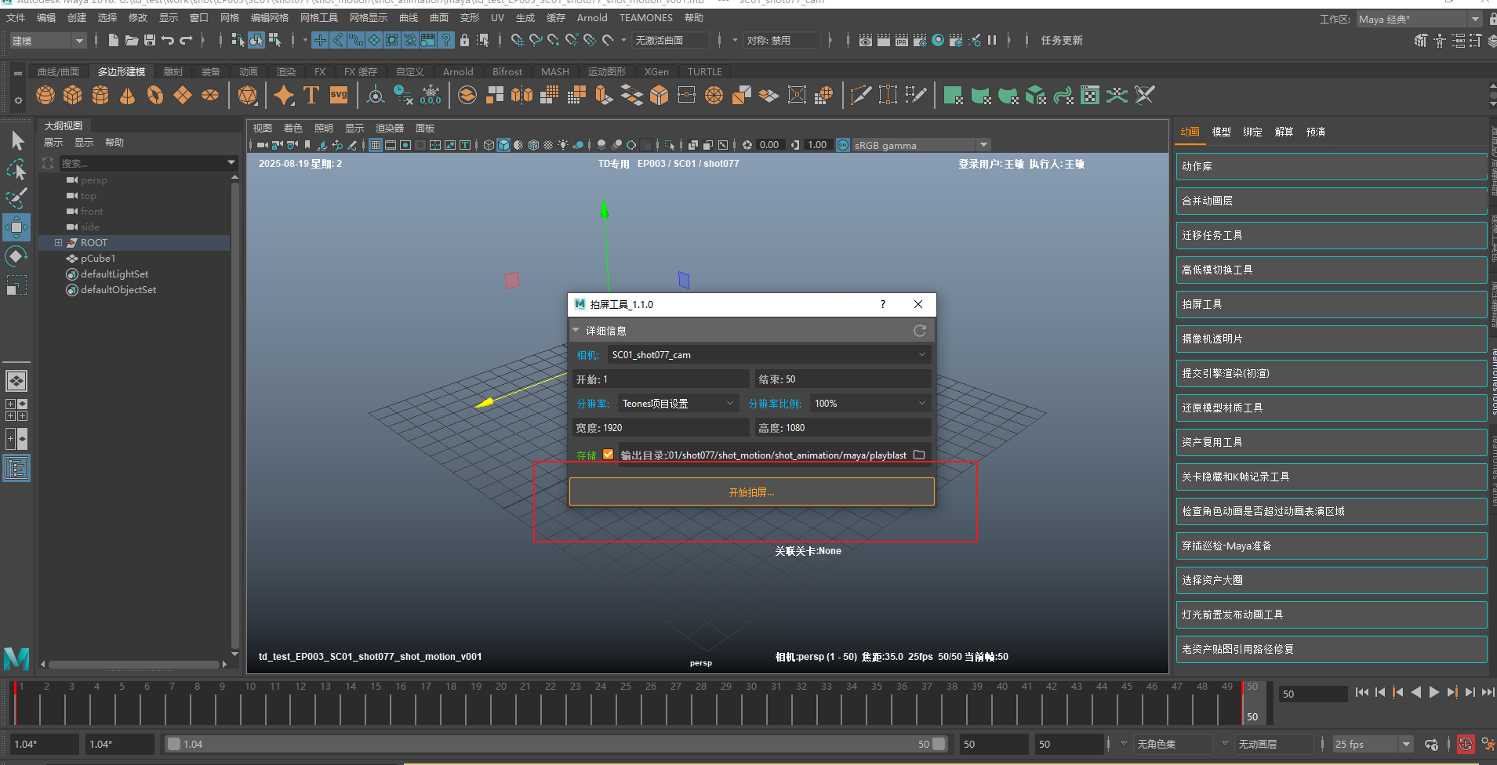Open the 分辨率比例 100% dropdown
Viewport: 1497px width, 765px height.
pos(870,404)
